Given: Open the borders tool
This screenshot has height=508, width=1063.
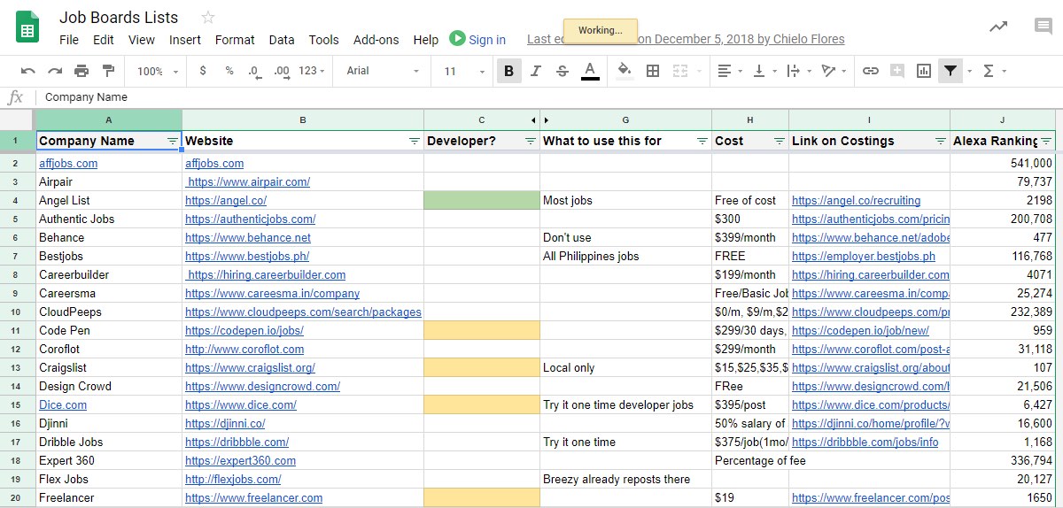Looking at the screenshot, I should (653, 71).
